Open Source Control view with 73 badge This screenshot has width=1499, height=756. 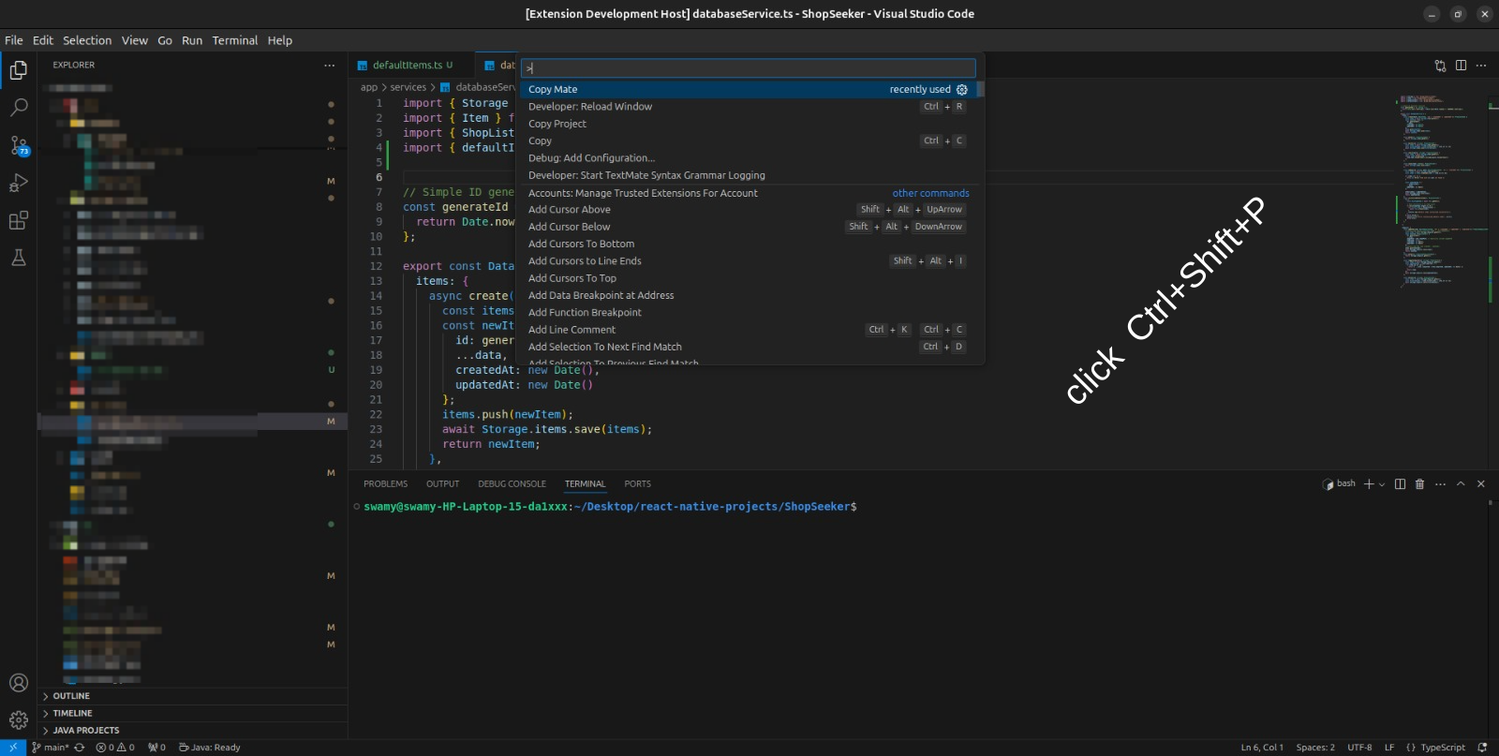(x=18, y=145)
